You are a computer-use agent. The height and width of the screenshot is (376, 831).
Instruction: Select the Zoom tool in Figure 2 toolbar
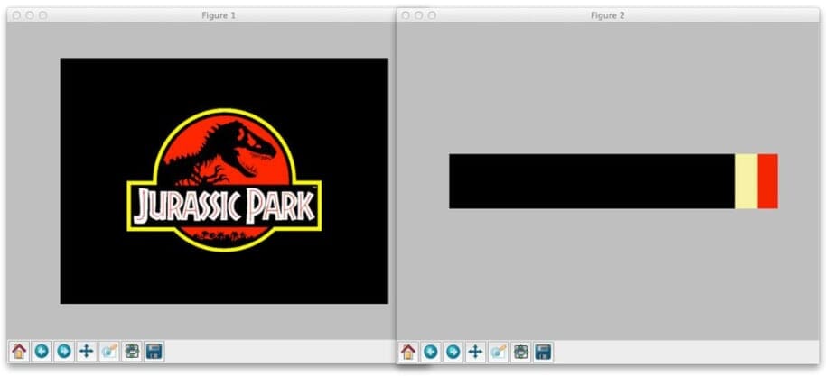point(499,352)
